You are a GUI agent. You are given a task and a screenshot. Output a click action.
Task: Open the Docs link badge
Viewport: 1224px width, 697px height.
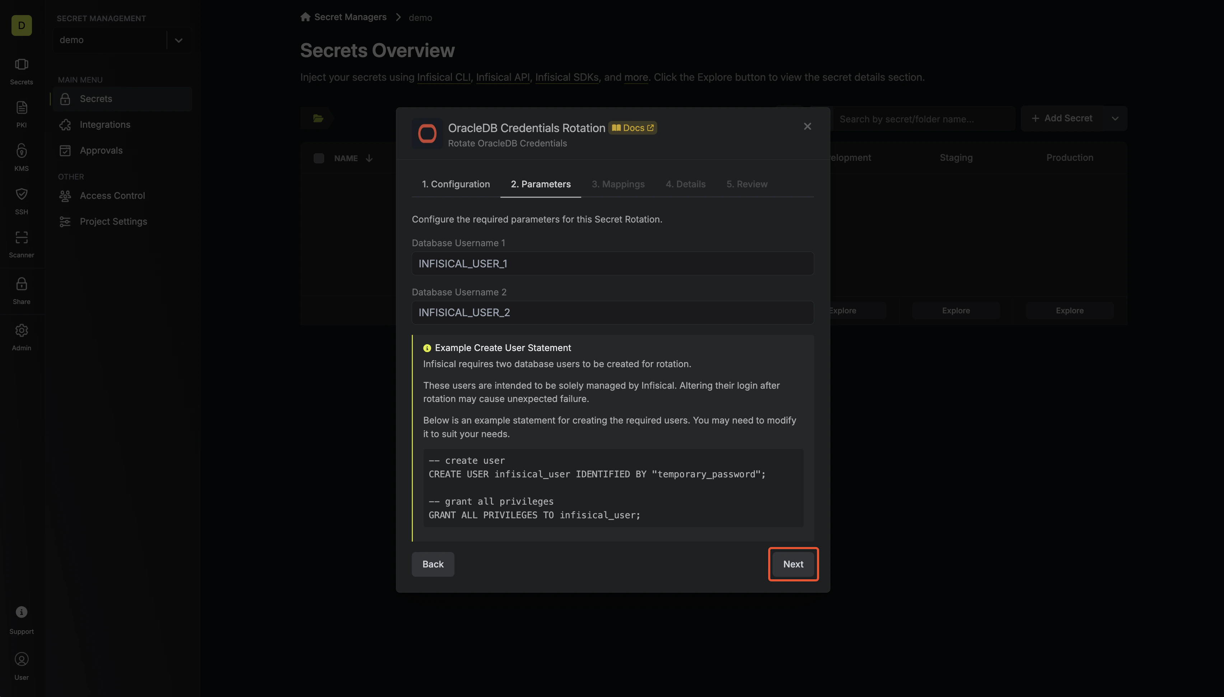[632, 128]
